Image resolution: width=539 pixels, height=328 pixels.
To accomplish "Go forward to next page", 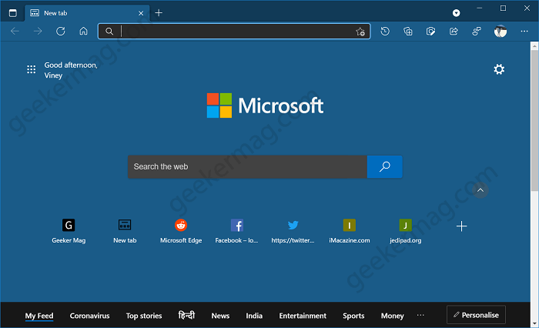I will click(x=38, y=32).
